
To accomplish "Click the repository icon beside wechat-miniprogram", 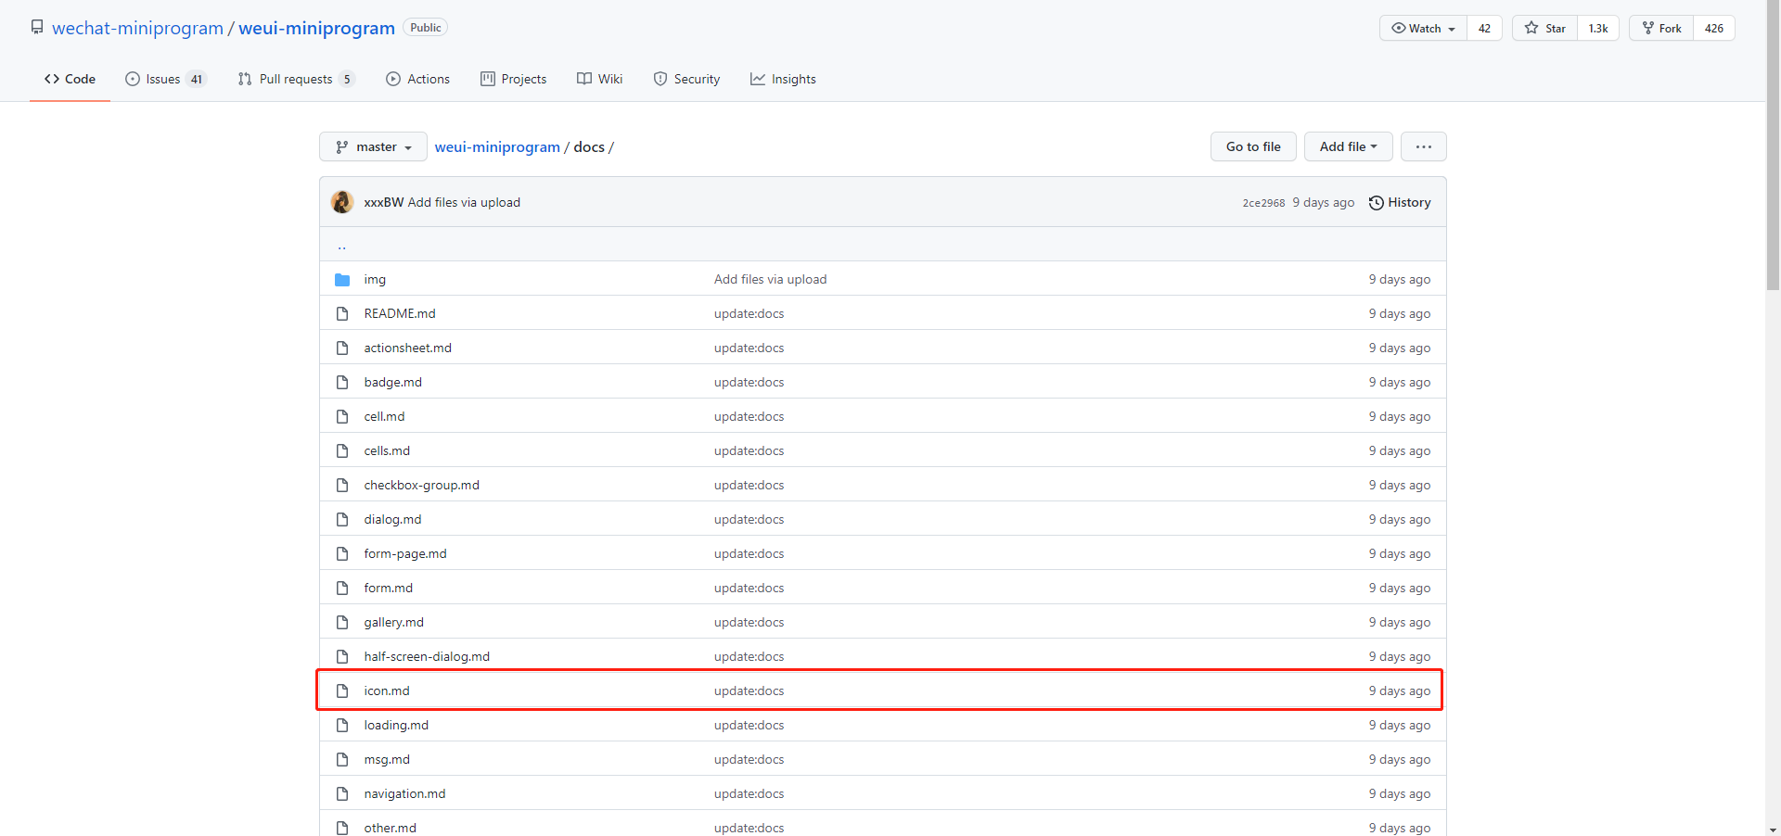I will [x=37, y=27].
